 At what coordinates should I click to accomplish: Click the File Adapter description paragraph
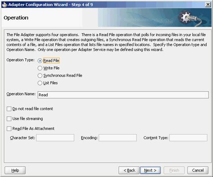pos(106,42)
